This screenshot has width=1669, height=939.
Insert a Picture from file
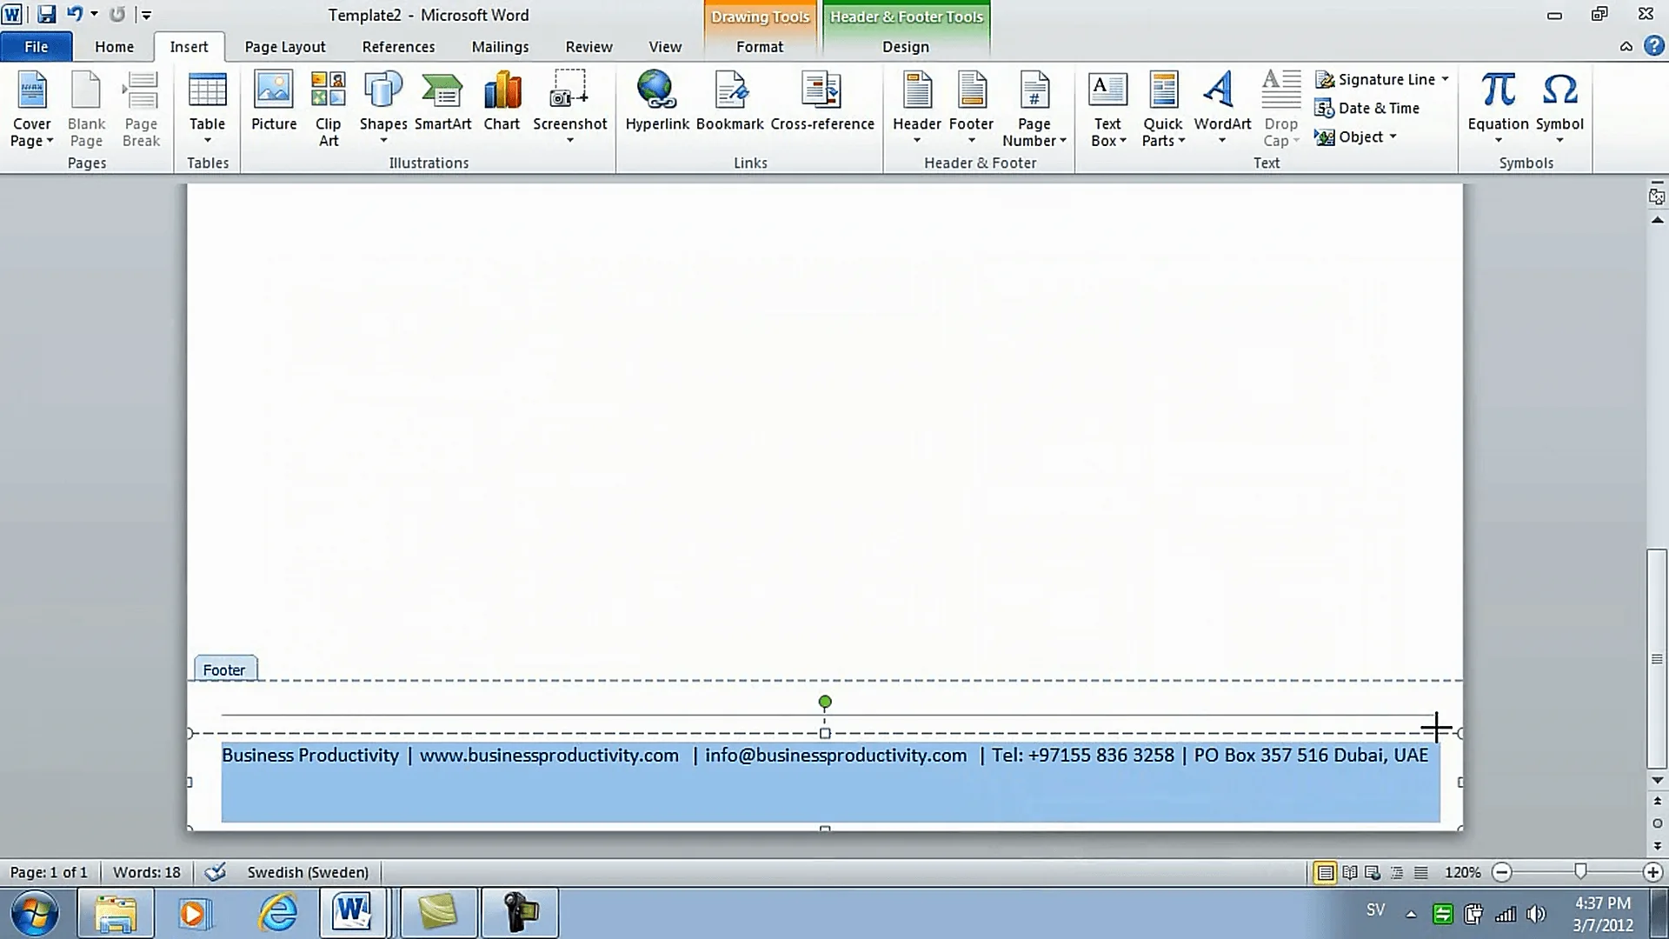pos(274,103)
